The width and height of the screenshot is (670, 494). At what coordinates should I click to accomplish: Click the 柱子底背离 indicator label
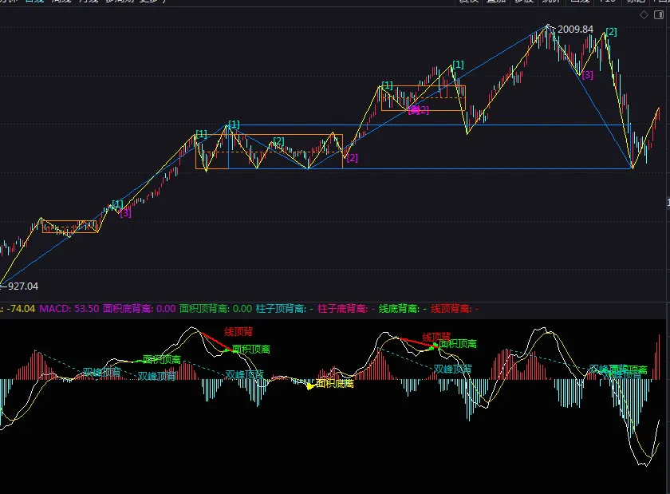point(346,308)
